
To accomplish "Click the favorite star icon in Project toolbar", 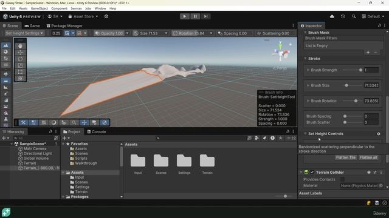I will (280, 138).
